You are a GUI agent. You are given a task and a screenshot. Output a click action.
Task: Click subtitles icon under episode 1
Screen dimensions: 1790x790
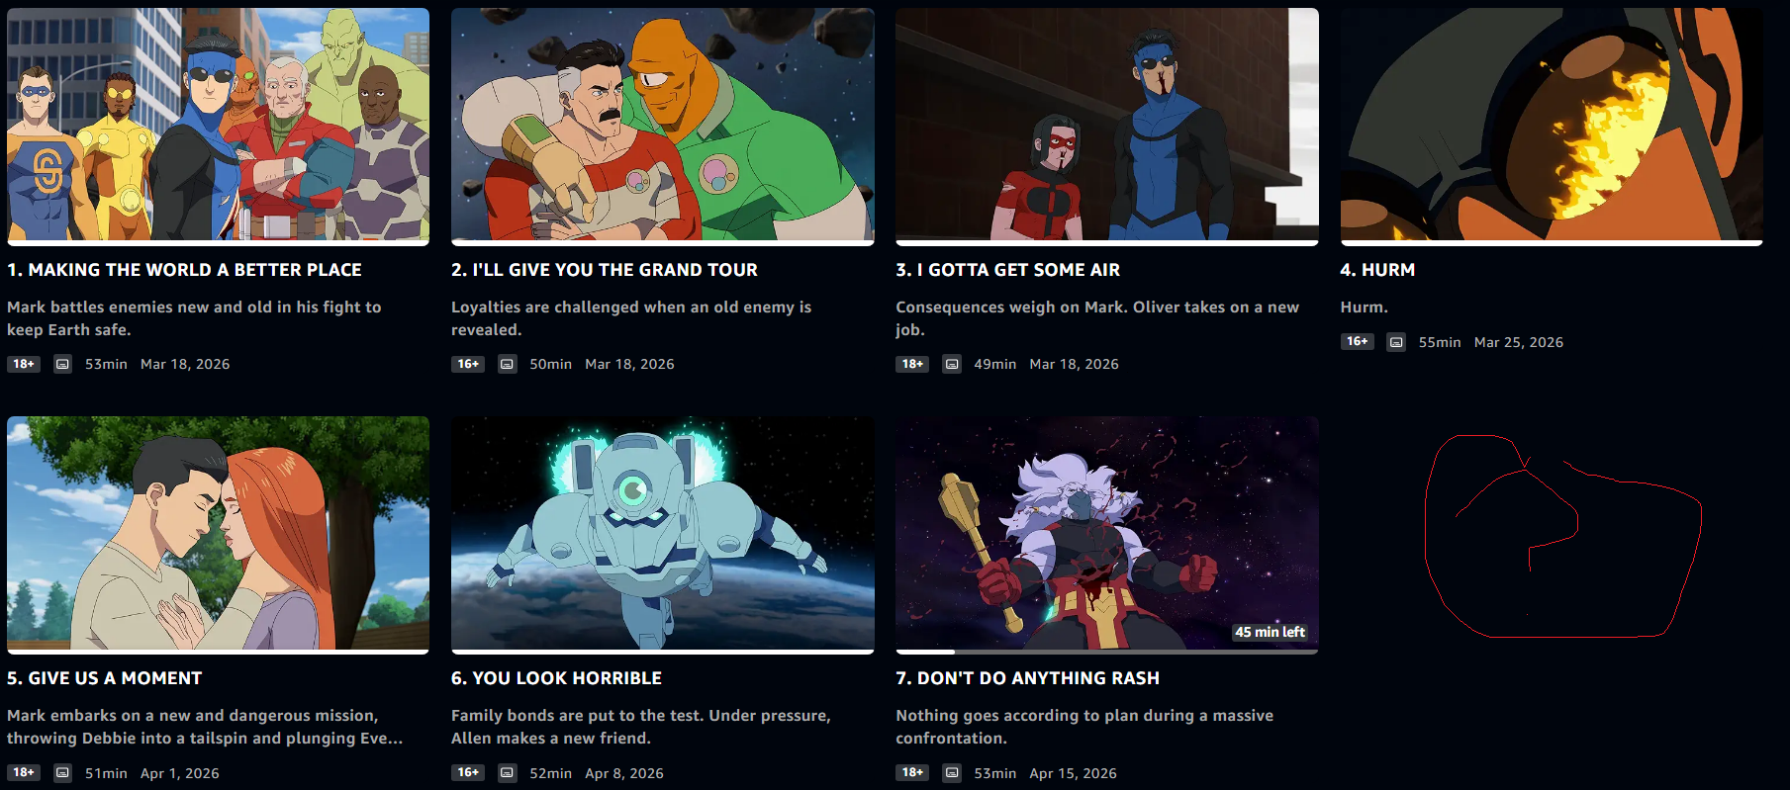(x=62, y=364)
